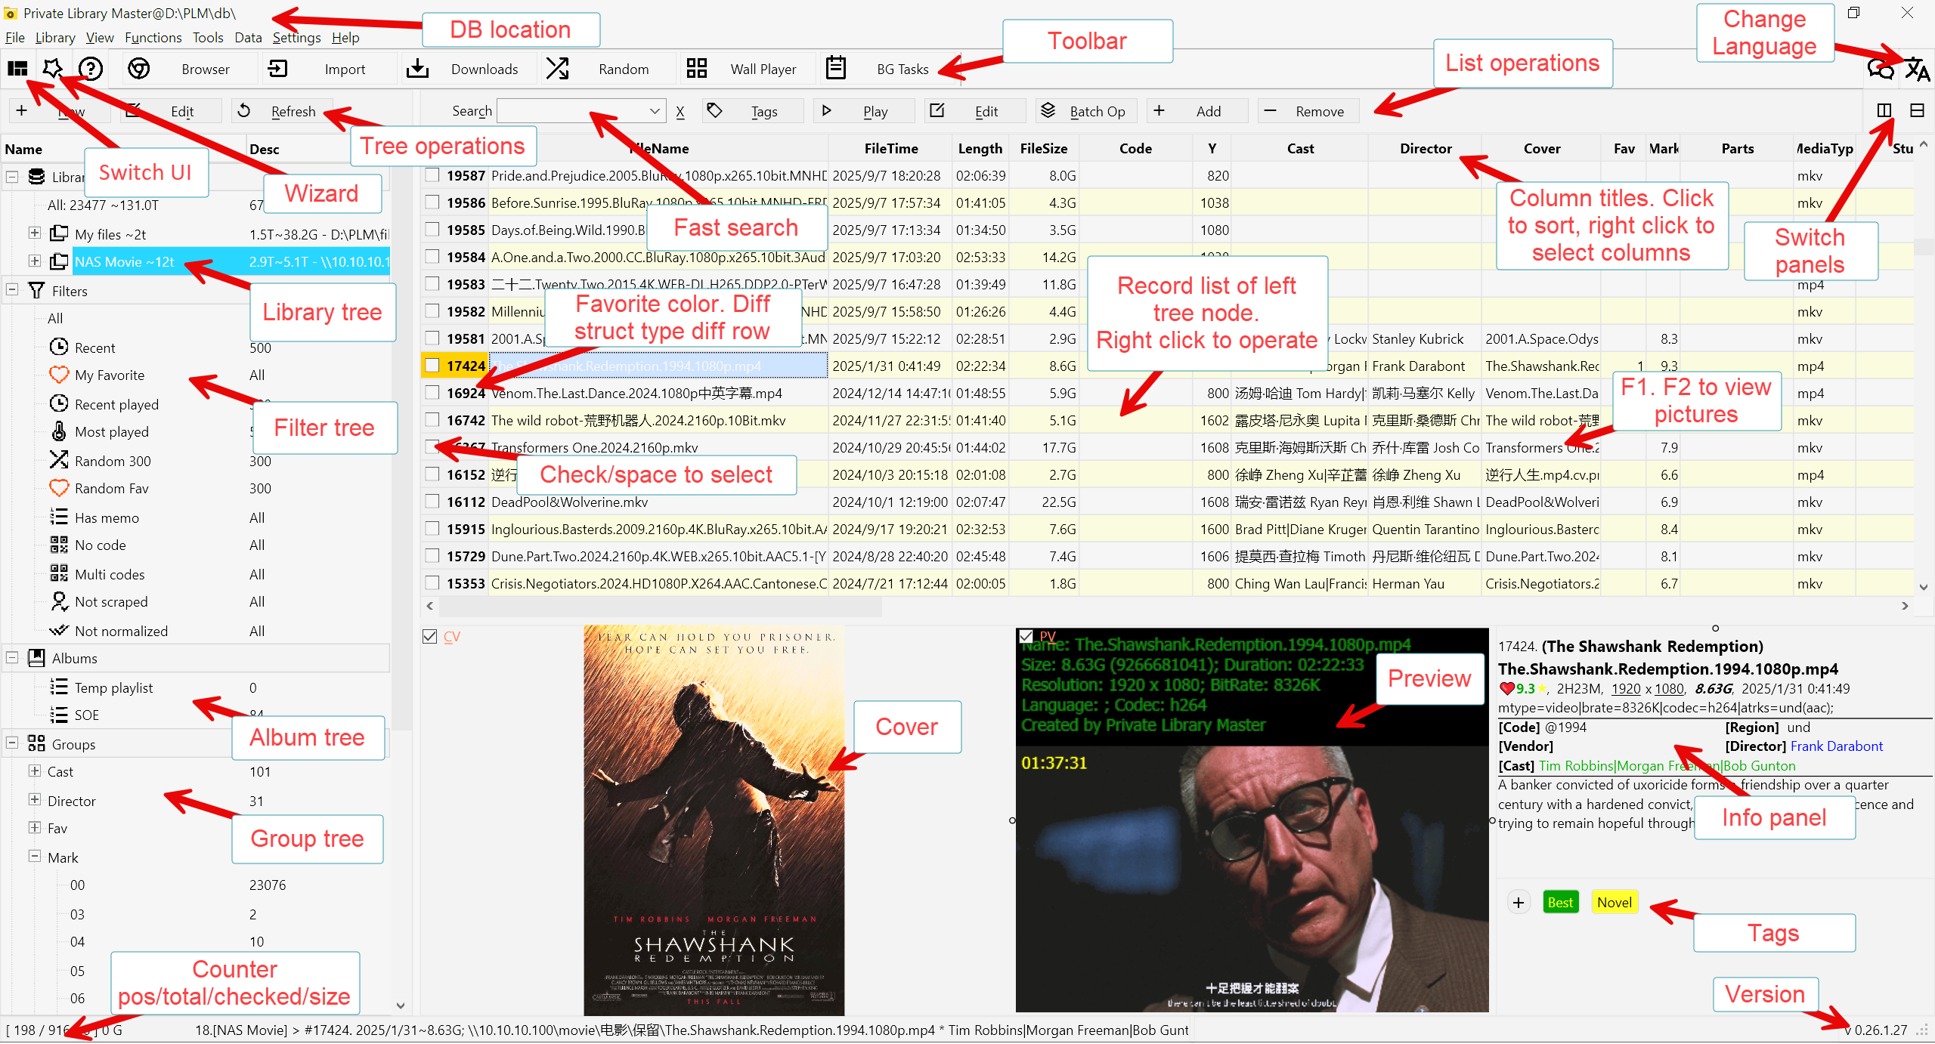Click the help question mark icon

pos(91,69)
